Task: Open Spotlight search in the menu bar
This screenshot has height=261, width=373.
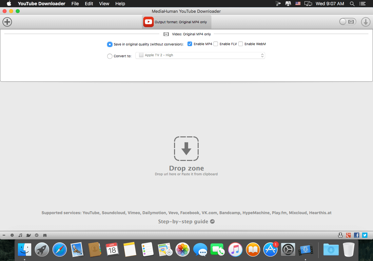Action: point(352,4)
